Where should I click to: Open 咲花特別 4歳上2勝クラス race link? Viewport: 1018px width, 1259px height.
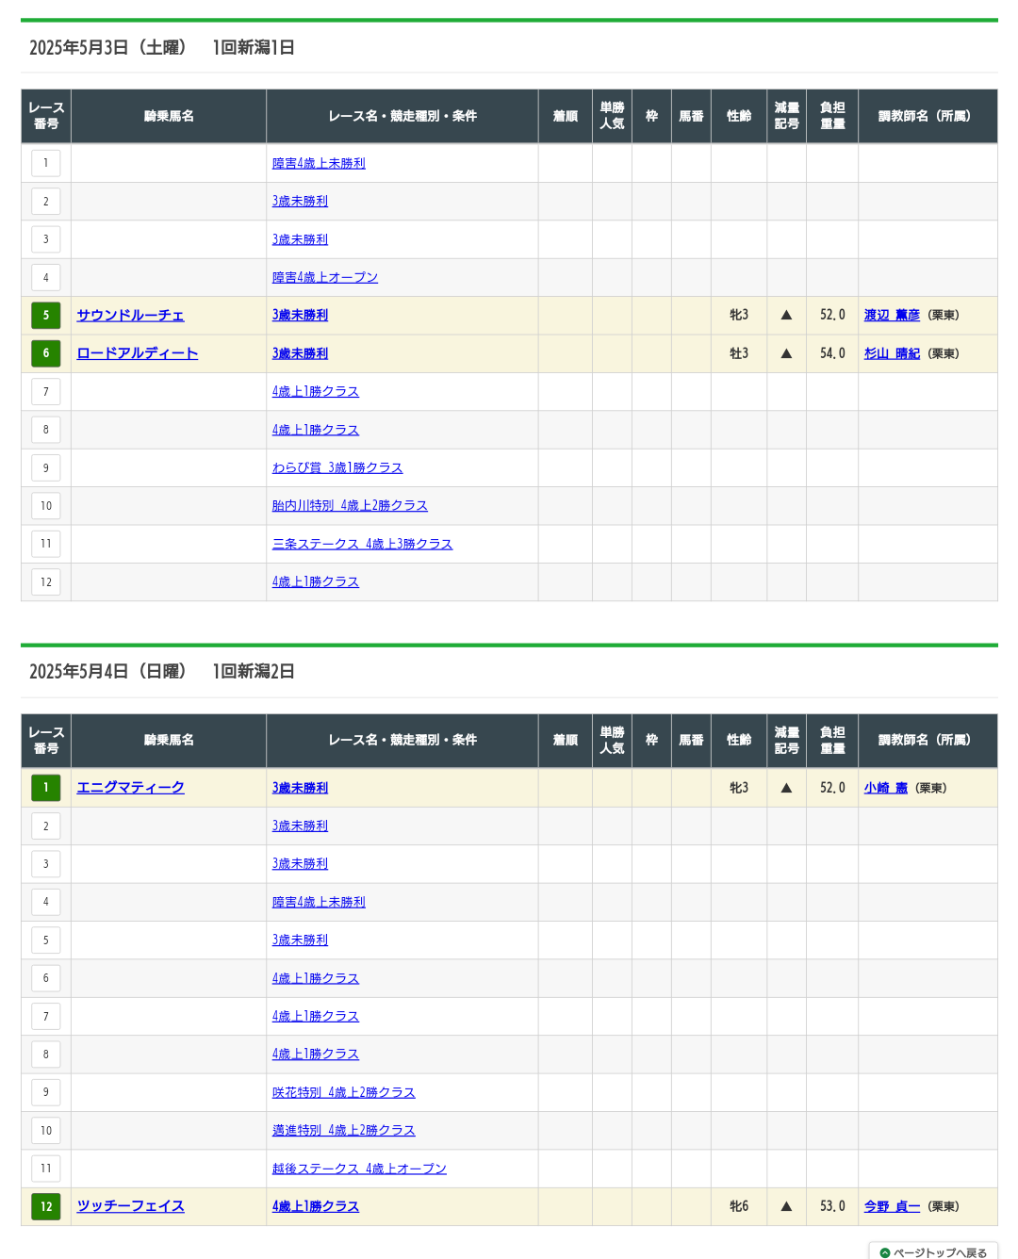[344, 1092]
